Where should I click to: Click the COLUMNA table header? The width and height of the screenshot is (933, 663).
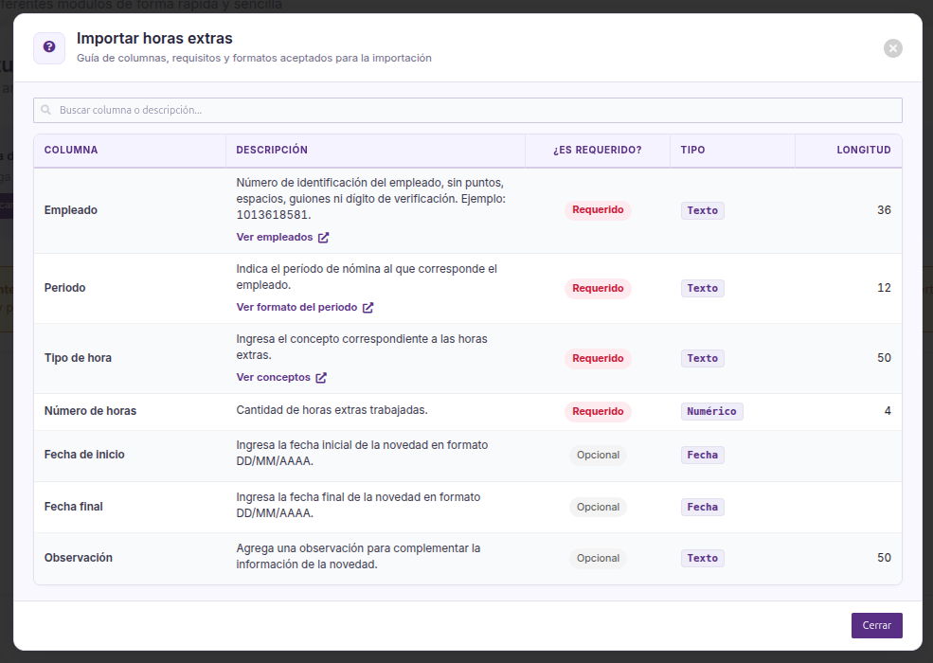click(x=71, y=150)
